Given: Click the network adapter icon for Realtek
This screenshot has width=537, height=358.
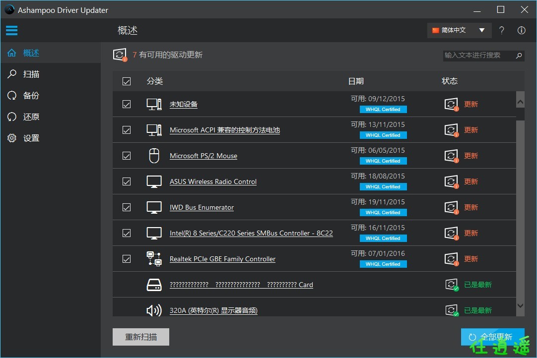Looking at the screenshot, I should 154,259.
